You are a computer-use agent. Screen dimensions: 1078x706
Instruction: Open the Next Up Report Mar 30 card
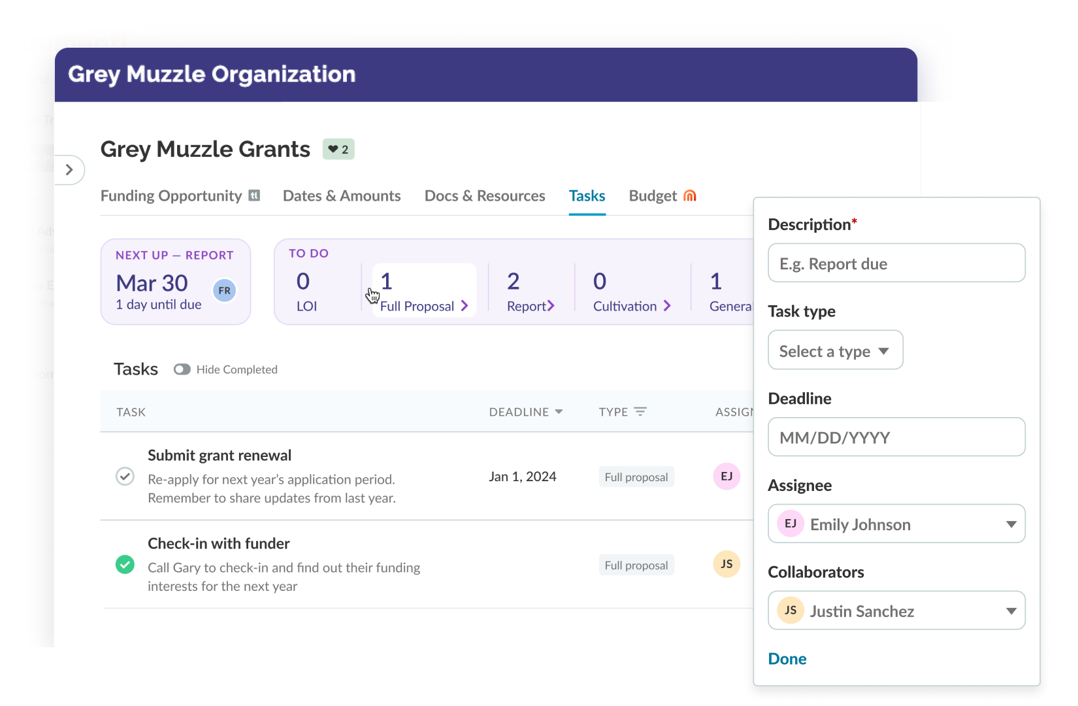pyautogui.click(x=176, y=282)
